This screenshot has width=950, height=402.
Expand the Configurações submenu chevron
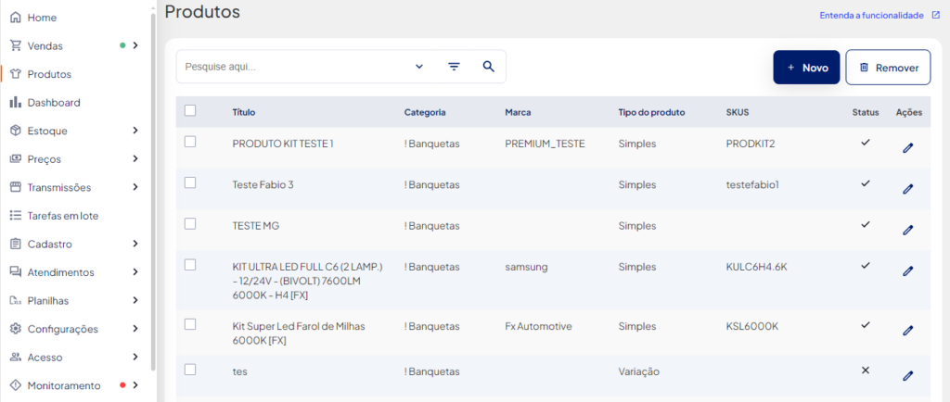click(x=135, y=329)
